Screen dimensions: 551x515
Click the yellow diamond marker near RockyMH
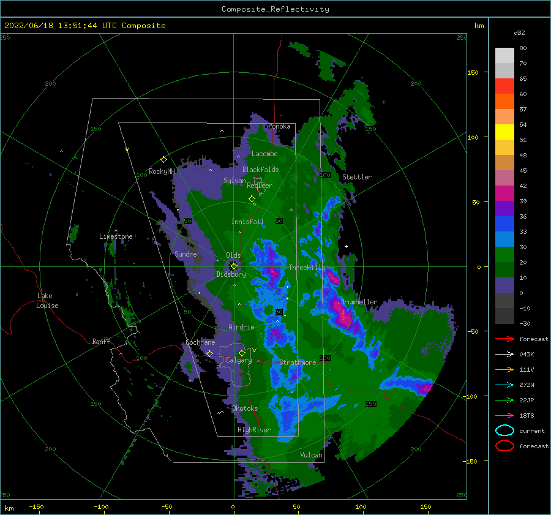pyautogui.click(x=163, y=160)
